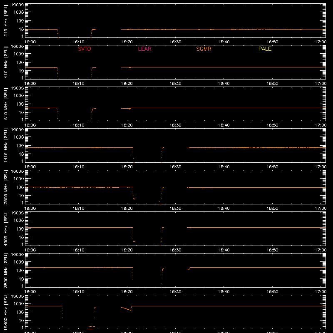This screenshot has width=333, height=333.
Task: Click 16:00 tick label under 610 MHz panel
Action: click(x=30, y=125)
